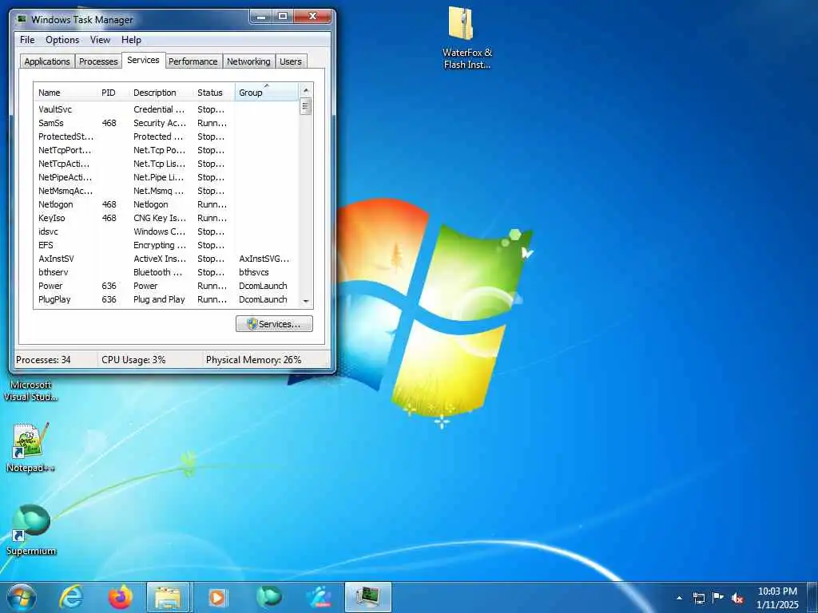The height and width of the screenshot is (613, 818).
Task: Open Action Center flag icon
Action: coord(718,598)
